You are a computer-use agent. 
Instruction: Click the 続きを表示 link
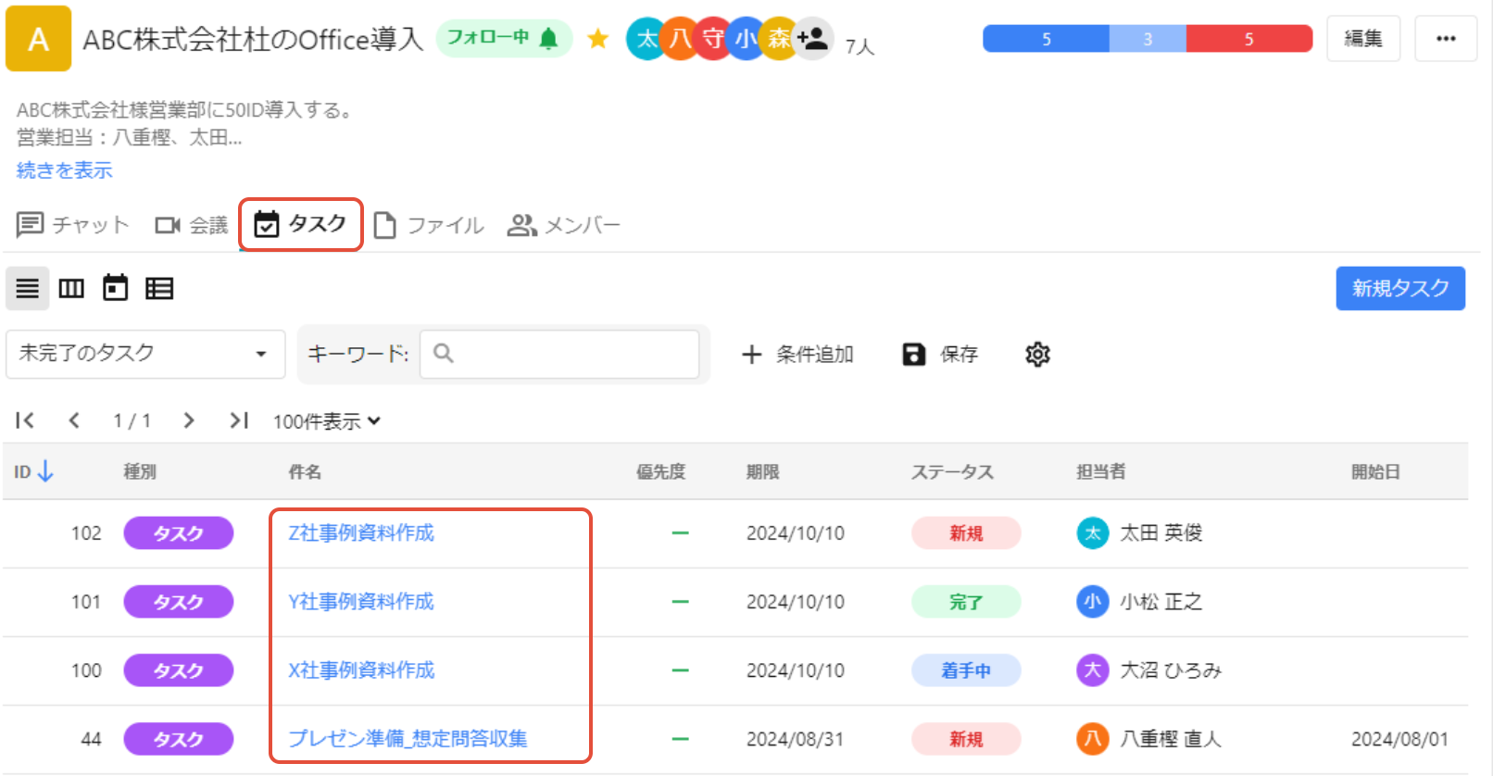click(64, 170)
